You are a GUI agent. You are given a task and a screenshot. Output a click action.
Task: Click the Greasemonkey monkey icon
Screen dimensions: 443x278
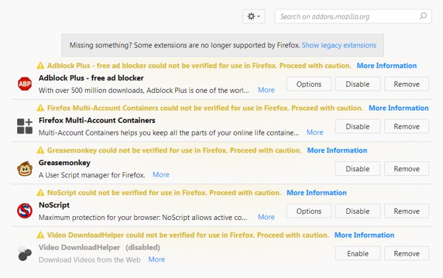(x=25, y=169)
